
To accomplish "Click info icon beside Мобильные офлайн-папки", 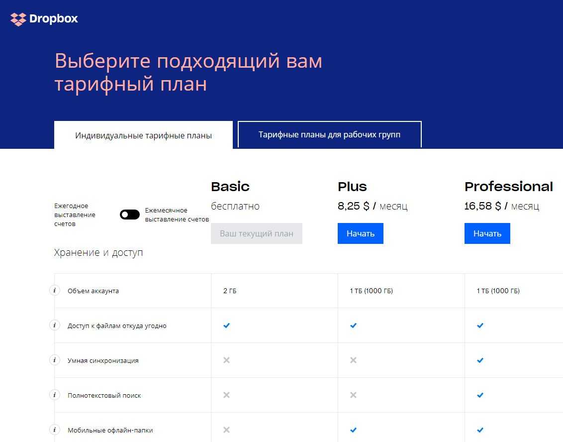I will (x=55, y=430).
